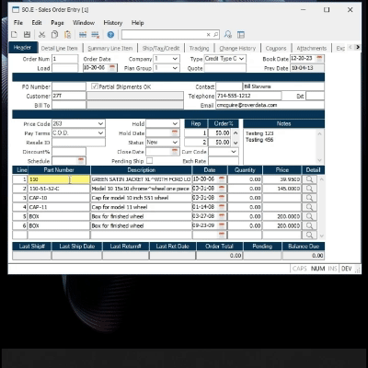Click the Paste clipboard icon
Viewport: 368px width, 368px height.
[x=67, y=35]
